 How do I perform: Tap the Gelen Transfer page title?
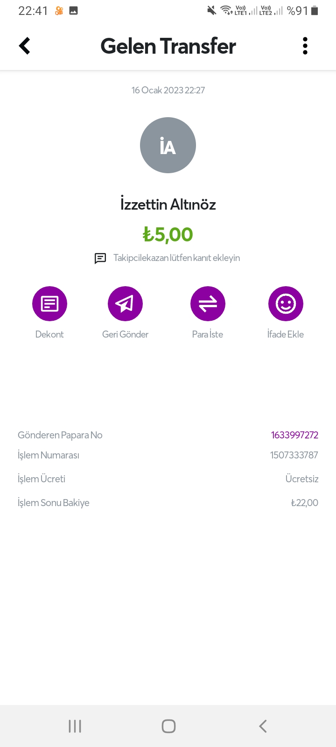168,46
